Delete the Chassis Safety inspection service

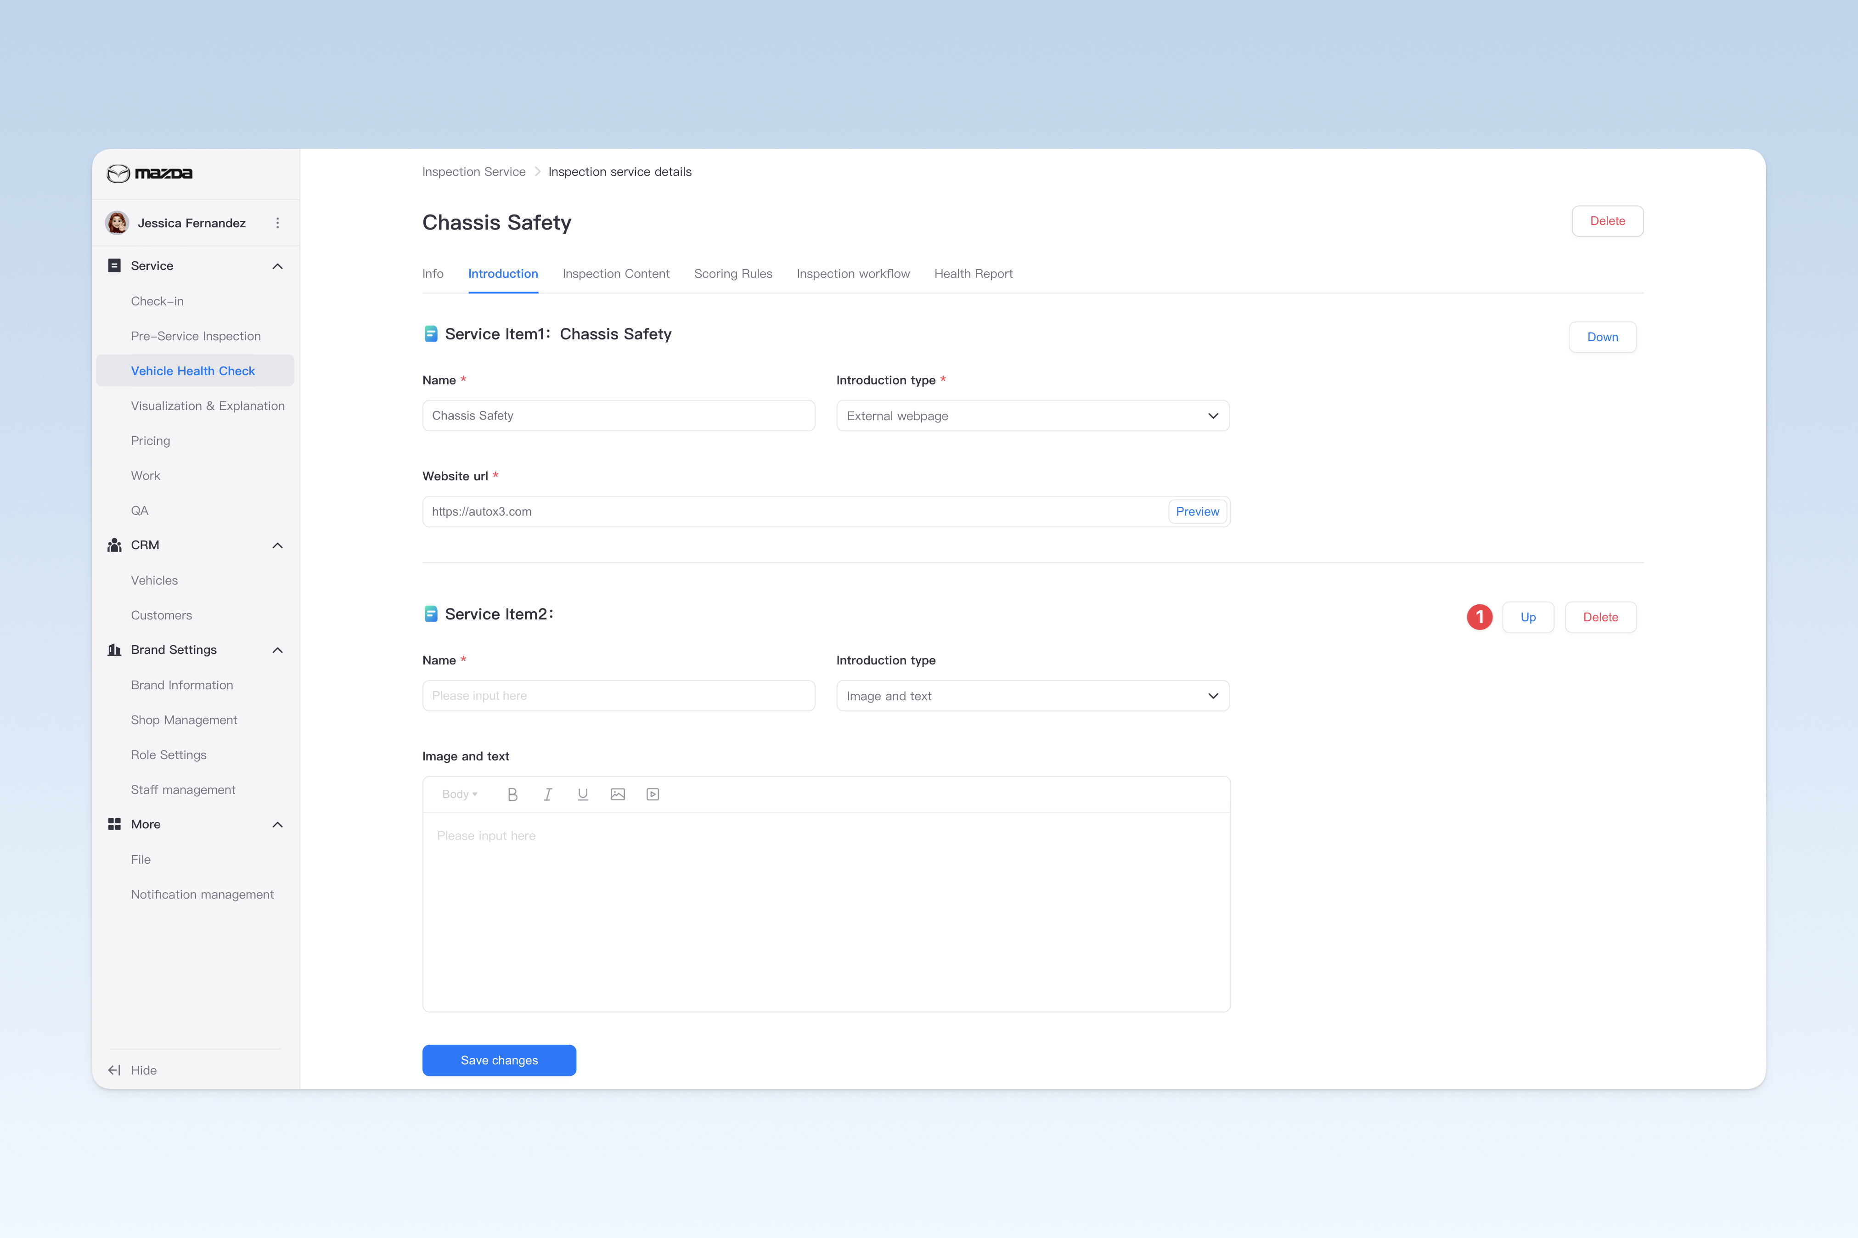tap(1607, 221)
